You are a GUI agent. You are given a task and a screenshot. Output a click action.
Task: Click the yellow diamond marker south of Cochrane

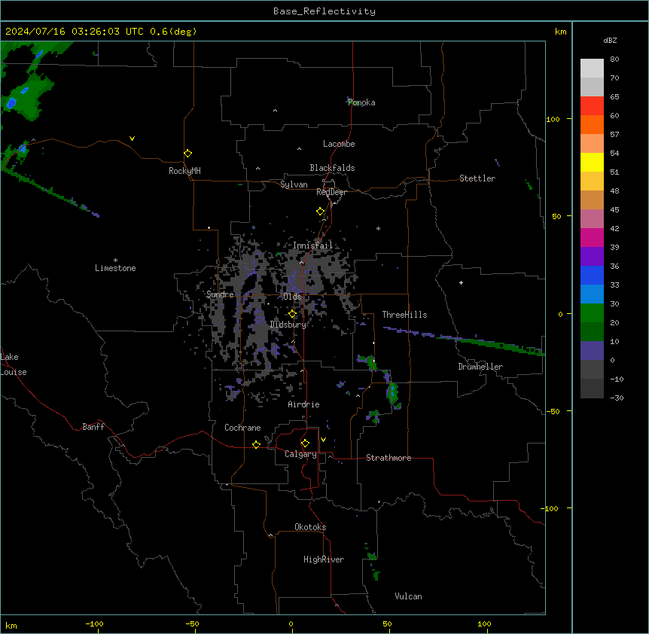point(256,444)
